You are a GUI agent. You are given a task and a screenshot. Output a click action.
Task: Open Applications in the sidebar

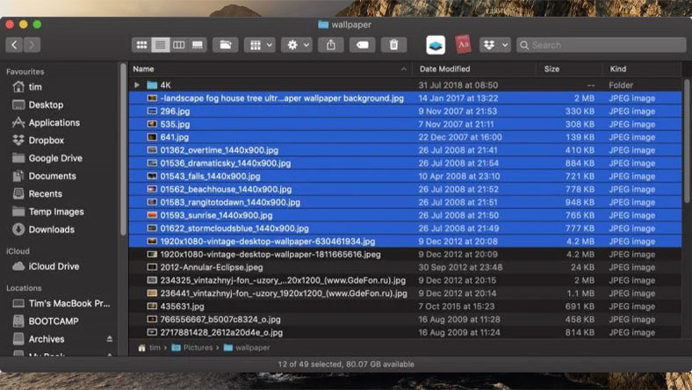point(54,123)
